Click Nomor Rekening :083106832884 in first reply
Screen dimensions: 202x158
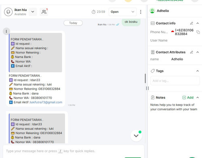[34, 89]
